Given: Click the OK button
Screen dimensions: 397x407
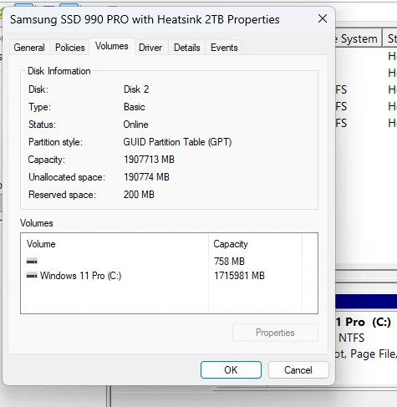Looking at the screenshot, I should pyautogui.click(x=231, y=370).
